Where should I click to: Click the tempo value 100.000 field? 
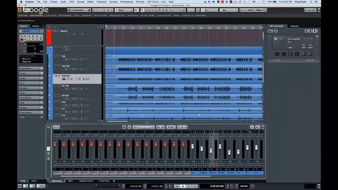click(243, 186)
